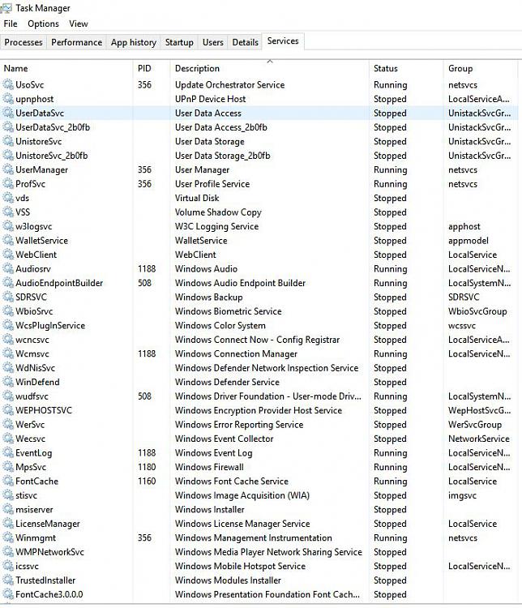Click the NetworkService group cell
The image size is (522, 608).
478,439
